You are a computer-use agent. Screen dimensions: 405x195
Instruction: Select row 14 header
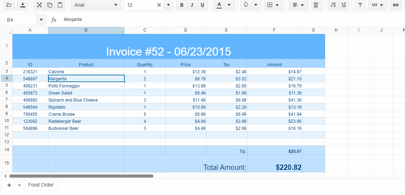coord(6,150)
